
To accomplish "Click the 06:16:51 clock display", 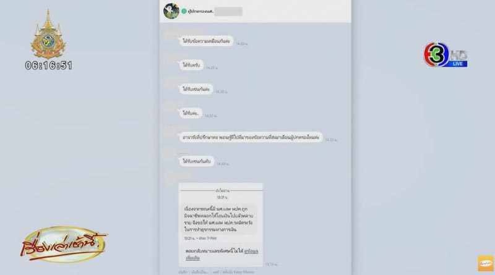I will click(49, 66).
